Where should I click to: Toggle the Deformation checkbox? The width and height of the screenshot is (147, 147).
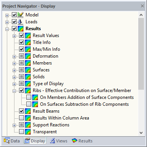pyautogui.click(x=21, y=56)
